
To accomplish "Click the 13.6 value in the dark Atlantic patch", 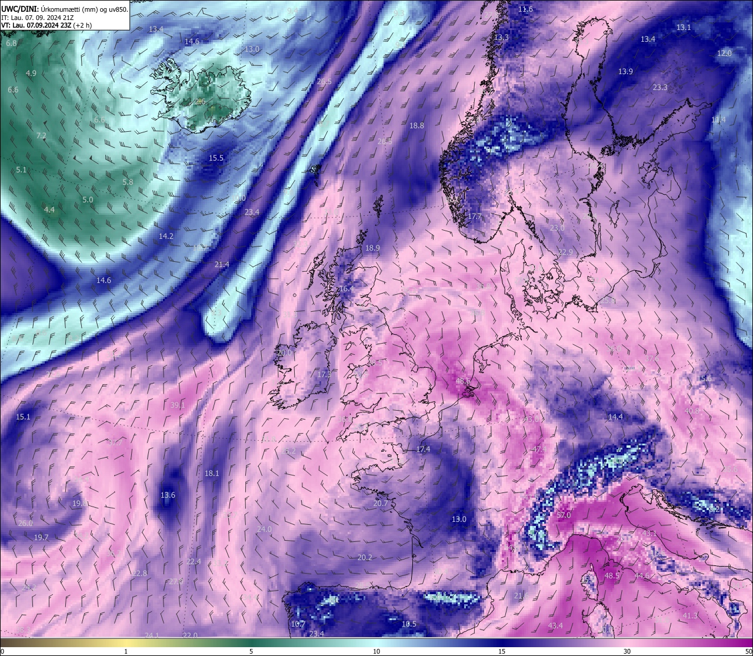I will pos(168,495).
